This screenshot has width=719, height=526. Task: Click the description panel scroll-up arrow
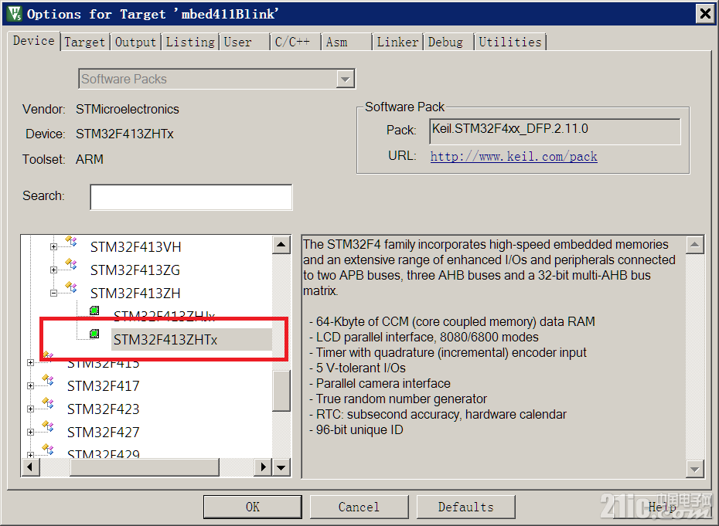click(x=695, y=245)
